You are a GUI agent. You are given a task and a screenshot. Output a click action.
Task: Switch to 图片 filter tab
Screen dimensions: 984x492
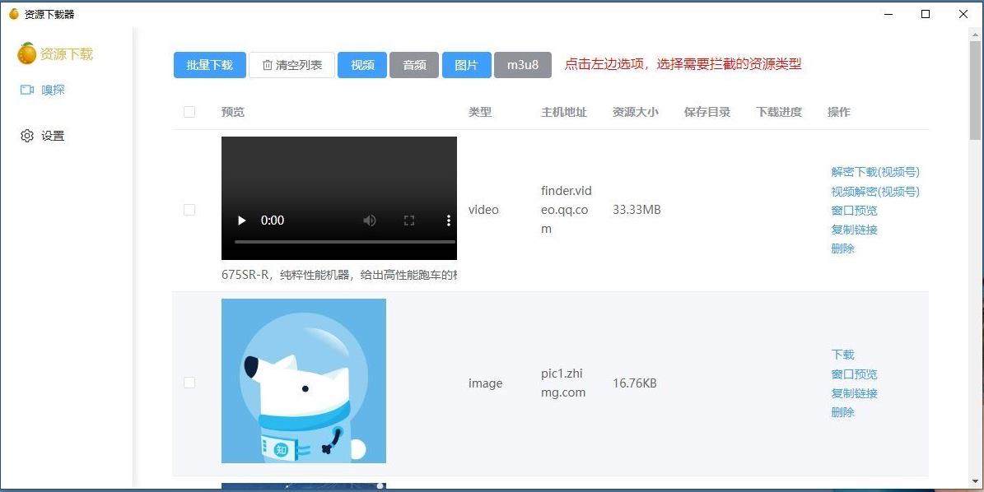466,64
